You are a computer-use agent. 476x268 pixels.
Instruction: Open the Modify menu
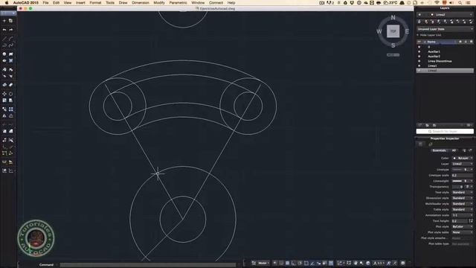[159, 3]
